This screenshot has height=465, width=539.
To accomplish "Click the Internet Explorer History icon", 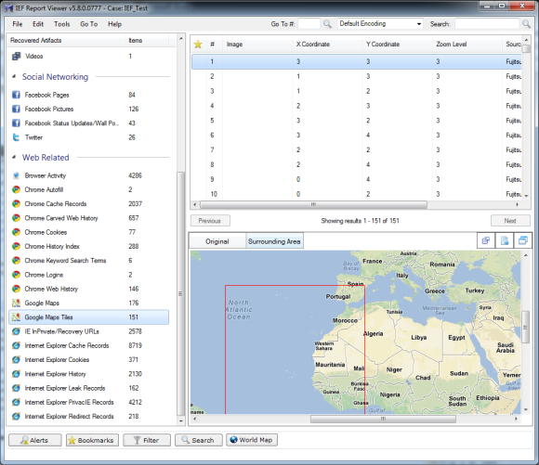I will 16,374.
